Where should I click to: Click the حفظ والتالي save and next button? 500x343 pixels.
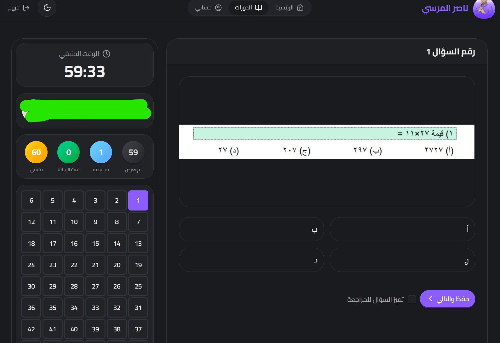tap(447, 299)
